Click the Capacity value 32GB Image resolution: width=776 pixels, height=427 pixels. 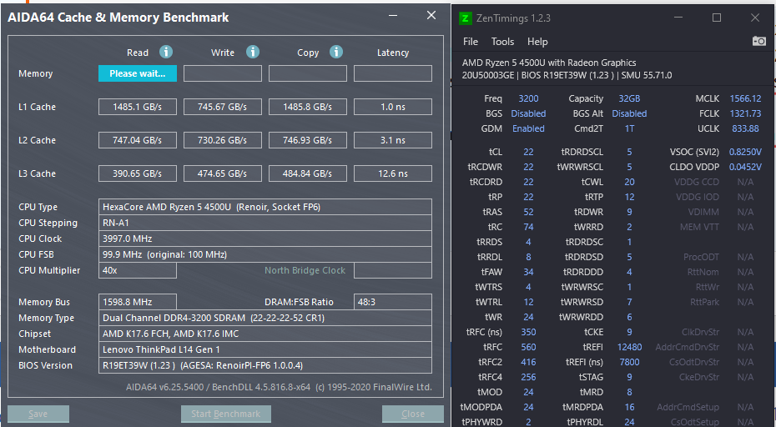point(629,98)
